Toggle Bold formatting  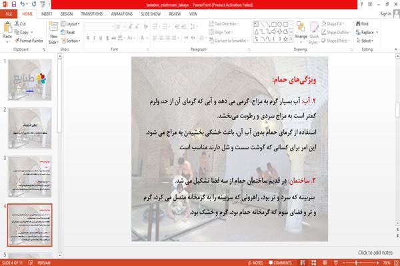(88, 38)
